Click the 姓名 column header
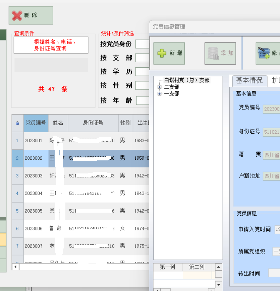Image resolution: width=280 pixels, height=291 pixels. (x=58, y=123)
